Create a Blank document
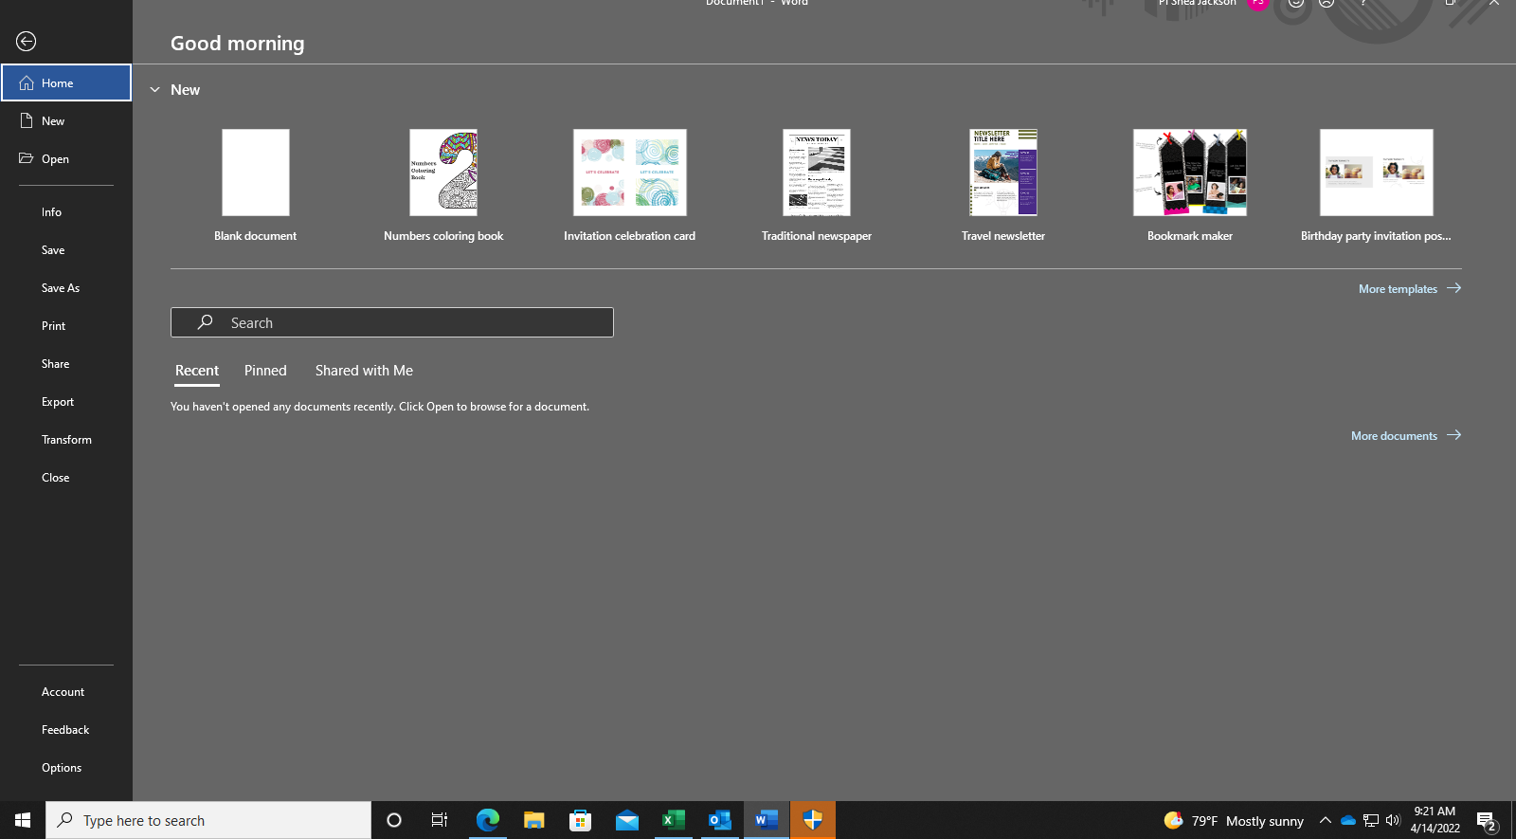This screenshot has width=1516, height=839. 256,173
